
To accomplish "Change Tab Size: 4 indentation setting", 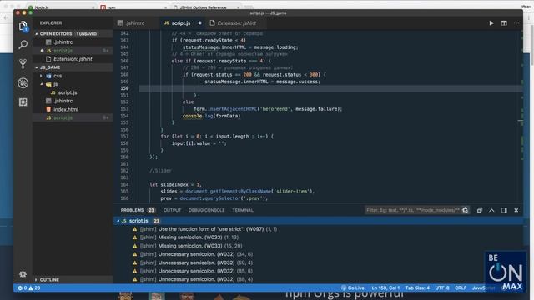I will (x=417, y=288).
